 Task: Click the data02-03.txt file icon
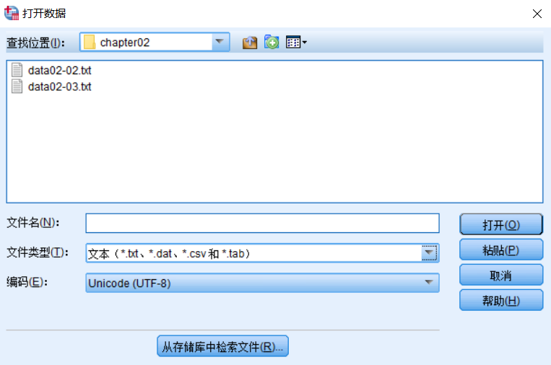point(17,87)
